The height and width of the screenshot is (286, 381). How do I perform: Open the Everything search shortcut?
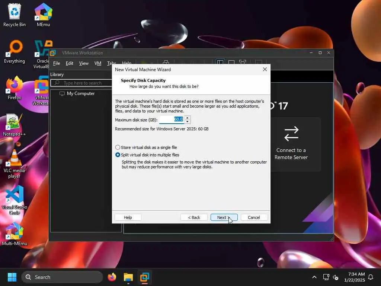[15, 51]
